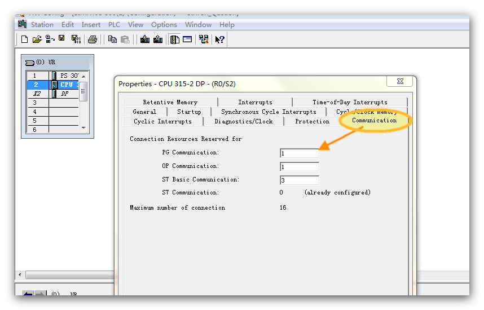Image resolution: width=484 pixels, height=310 pixels.
Task: Switch to the Protection tab
Action: click(x=312, y=121)
